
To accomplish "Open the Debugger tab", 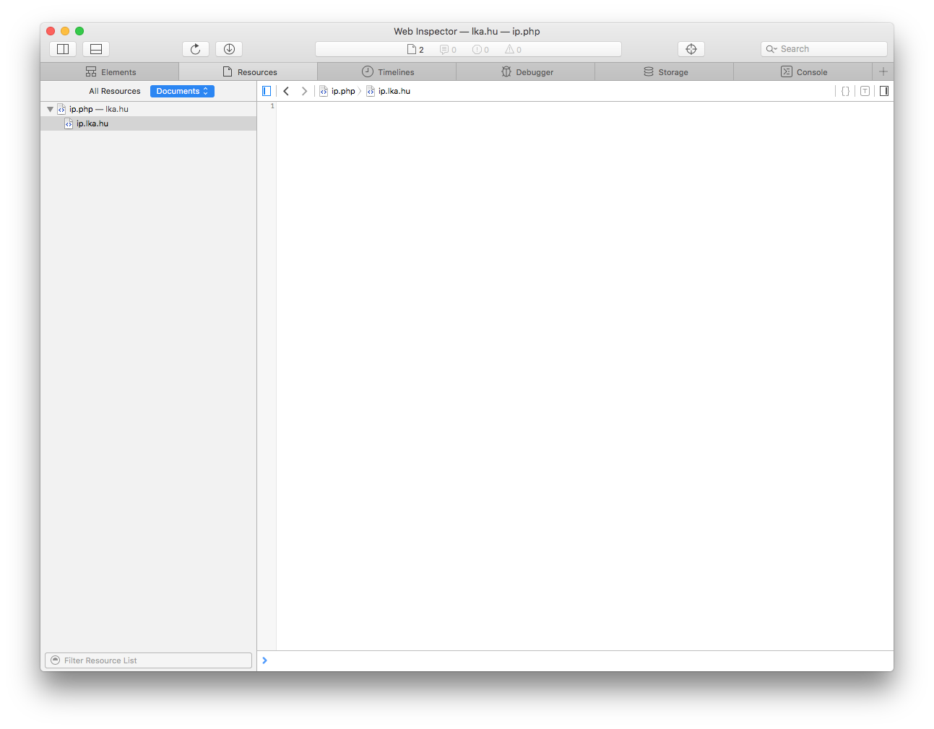I will pyautogui.click(x=526, y=72).
